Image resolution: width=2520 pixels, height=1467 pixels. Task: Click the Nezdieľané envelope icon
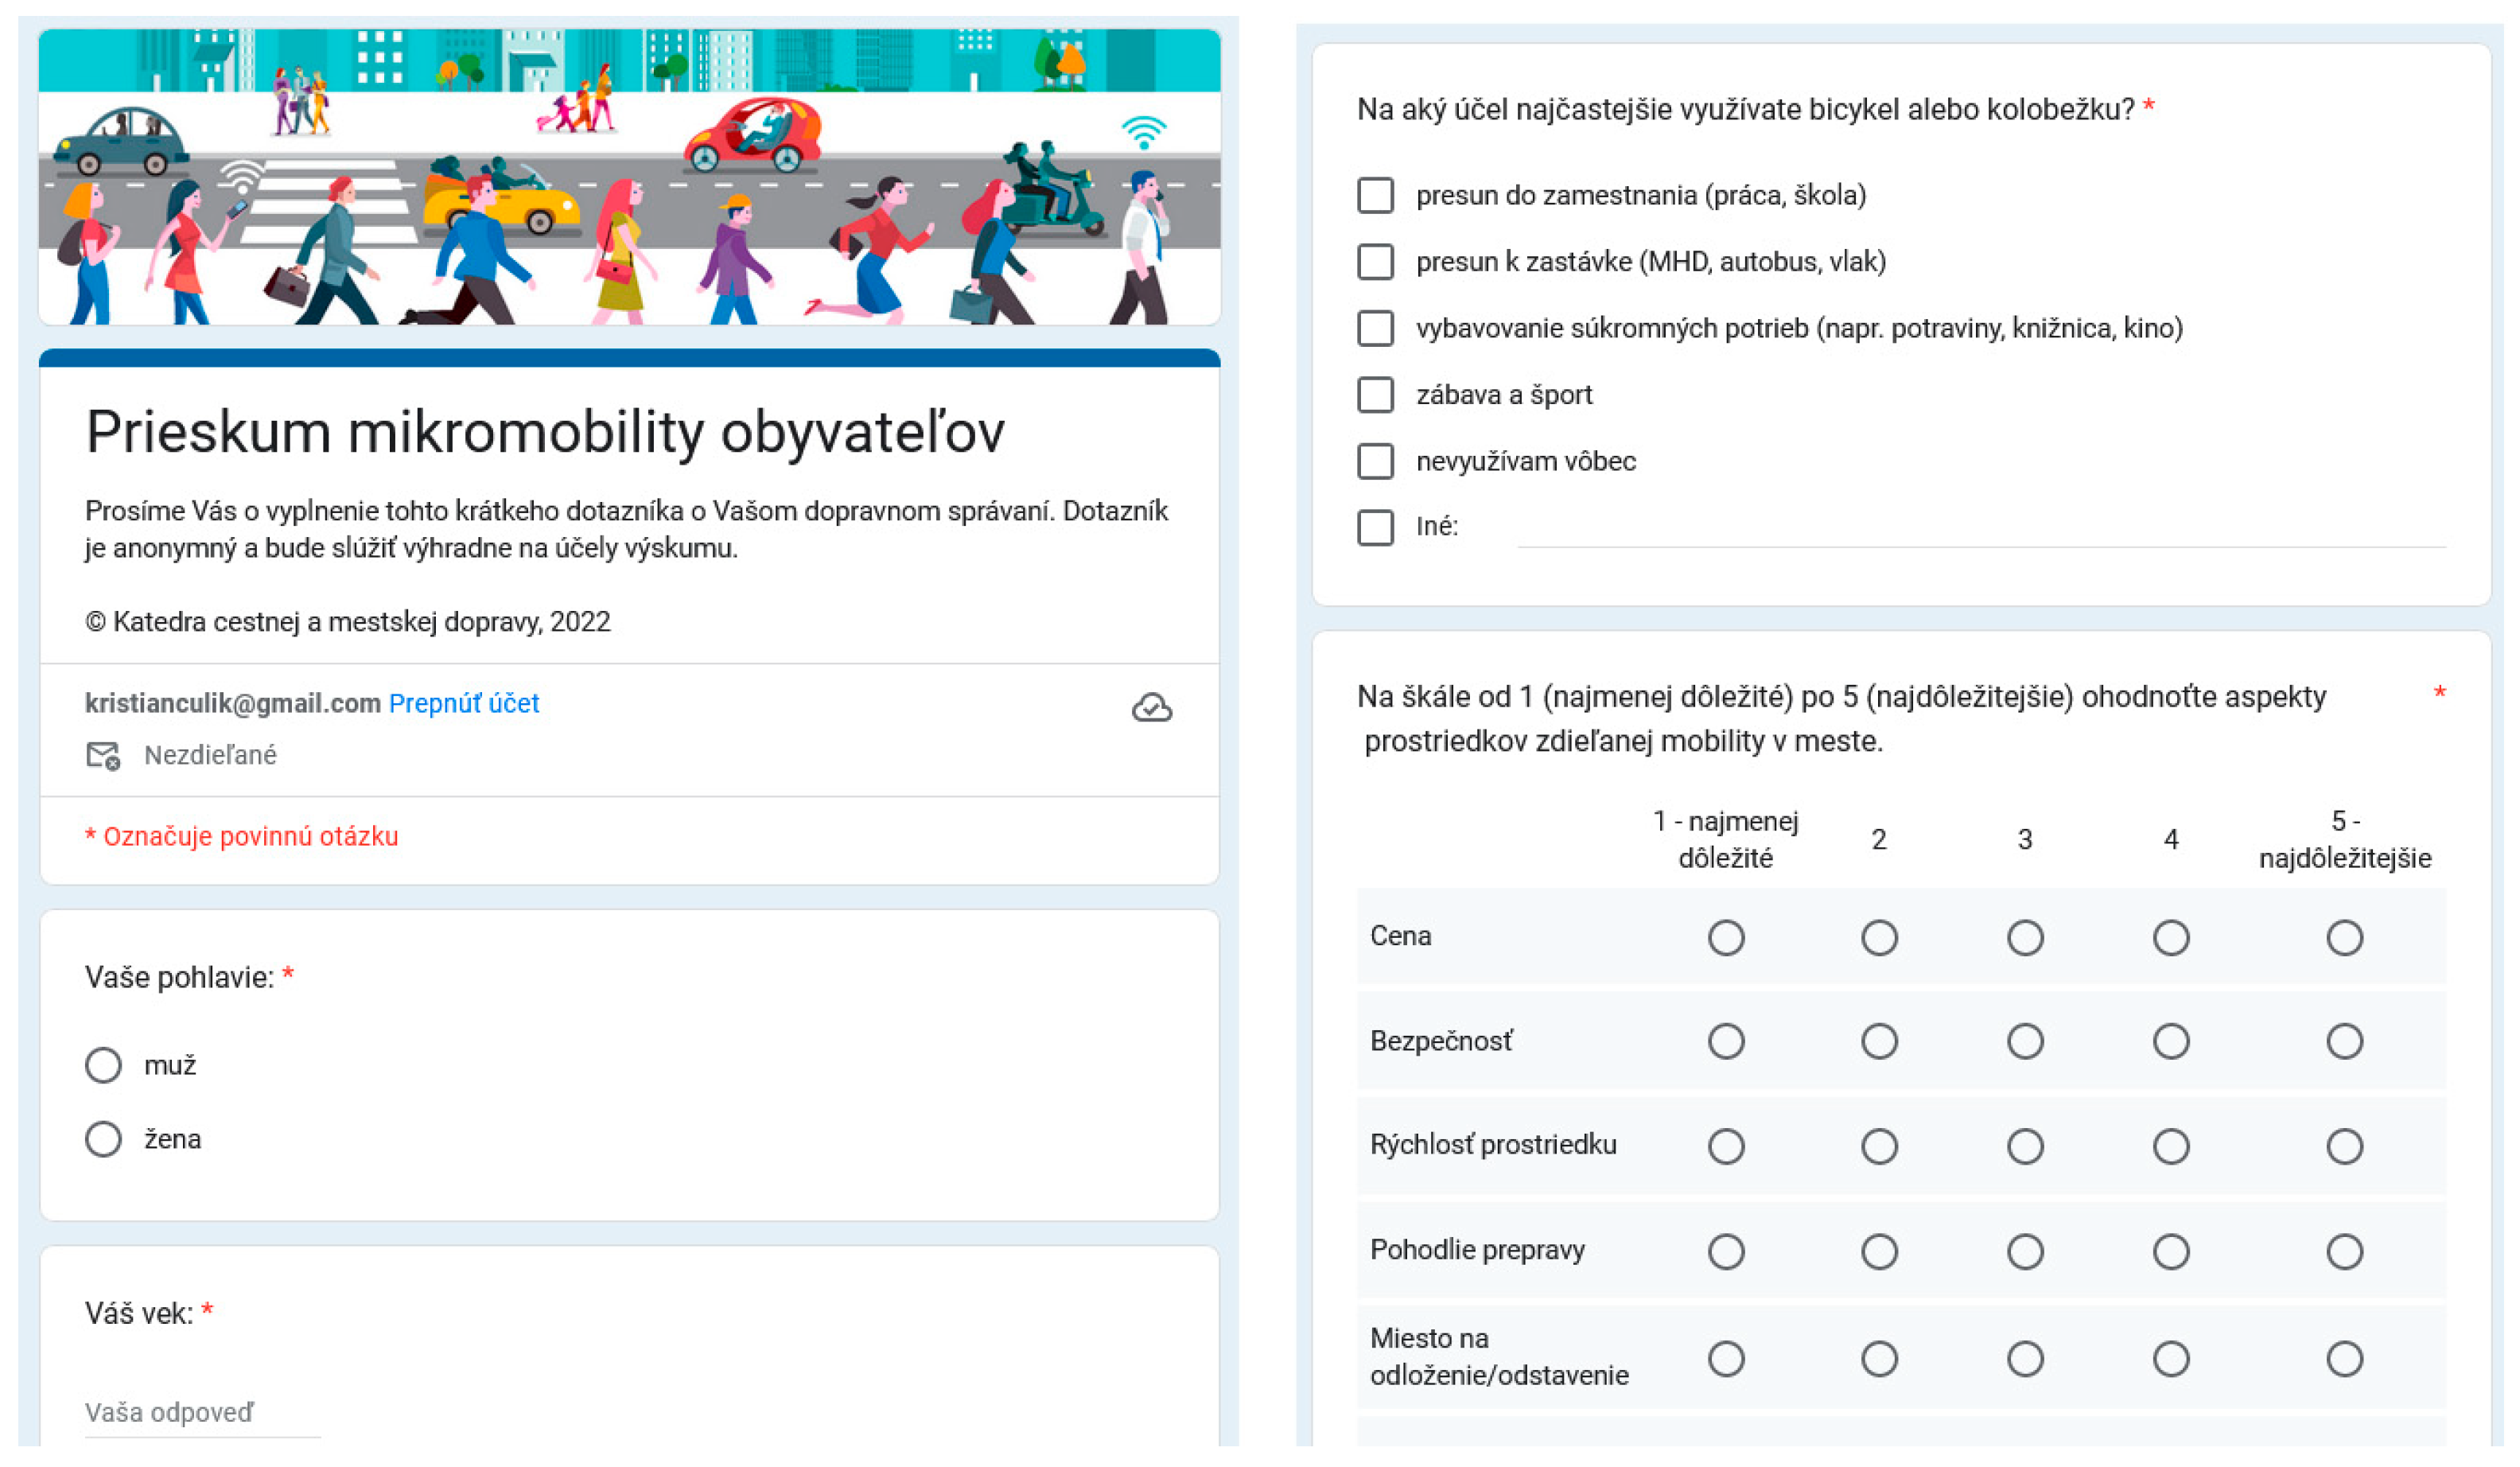[x=103, y=756]
